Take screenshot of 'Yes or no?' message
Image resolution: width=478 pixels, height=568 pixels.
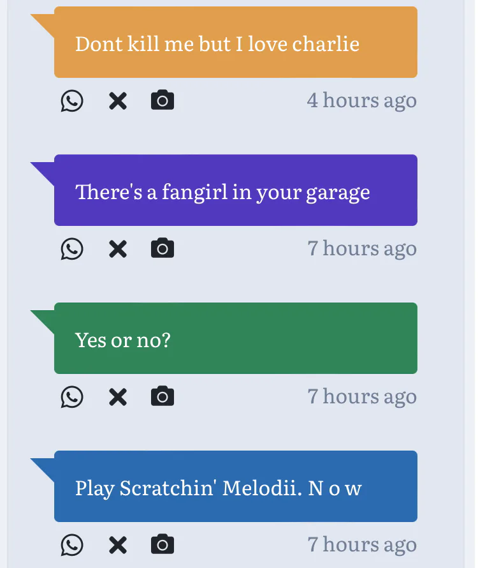163,396
